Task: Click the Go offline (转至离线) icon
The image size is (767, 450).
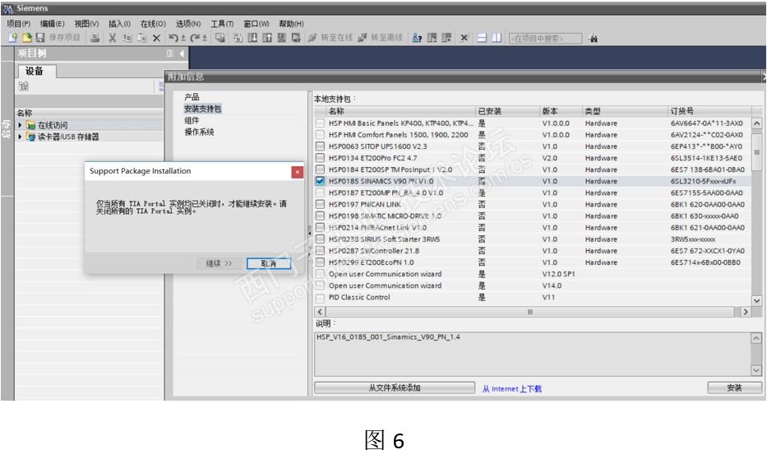Action: tap(363, 38)
